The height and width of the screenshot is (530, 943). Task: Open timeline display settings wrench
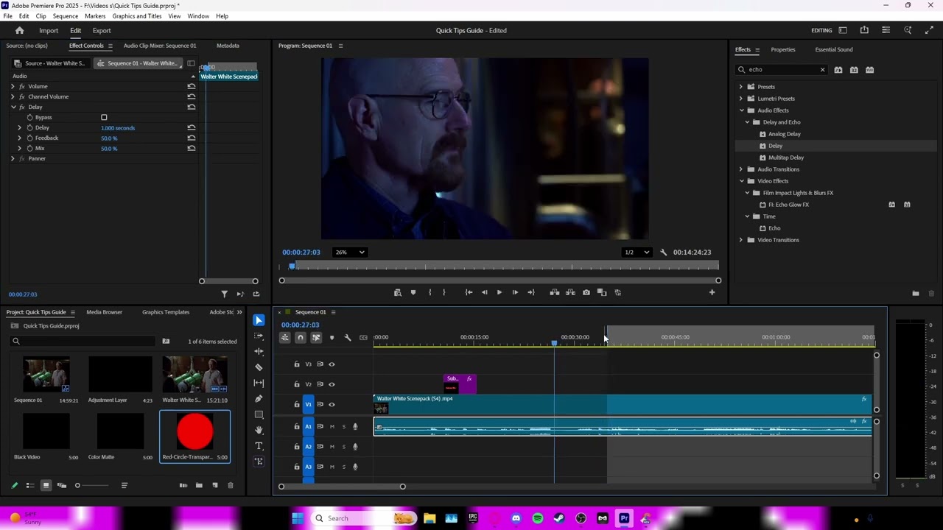pyautogui.click(x=348, y=337)
